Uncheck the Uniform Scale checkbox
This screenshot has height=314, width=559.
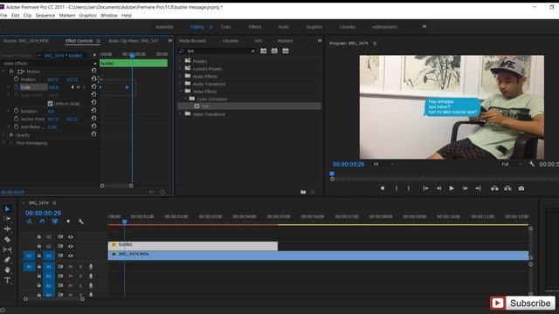coord(51,104)
